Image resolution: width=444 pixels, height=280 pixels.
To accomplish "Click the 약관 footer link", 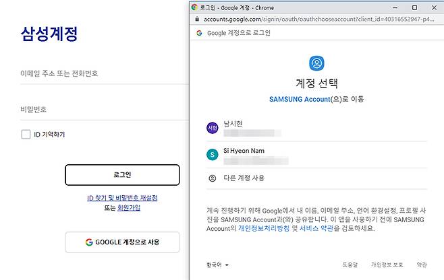I will [422, 265].
